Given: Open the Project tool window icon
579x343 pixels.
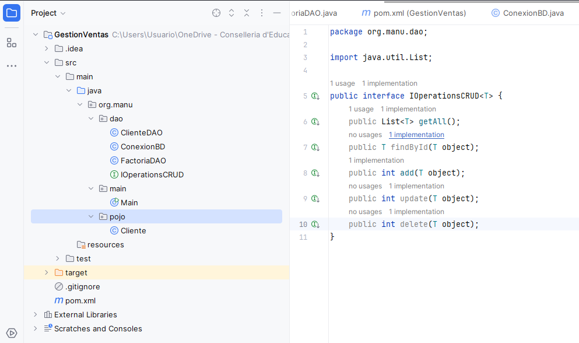Looking at the screenshot, I should pos(12,13).
